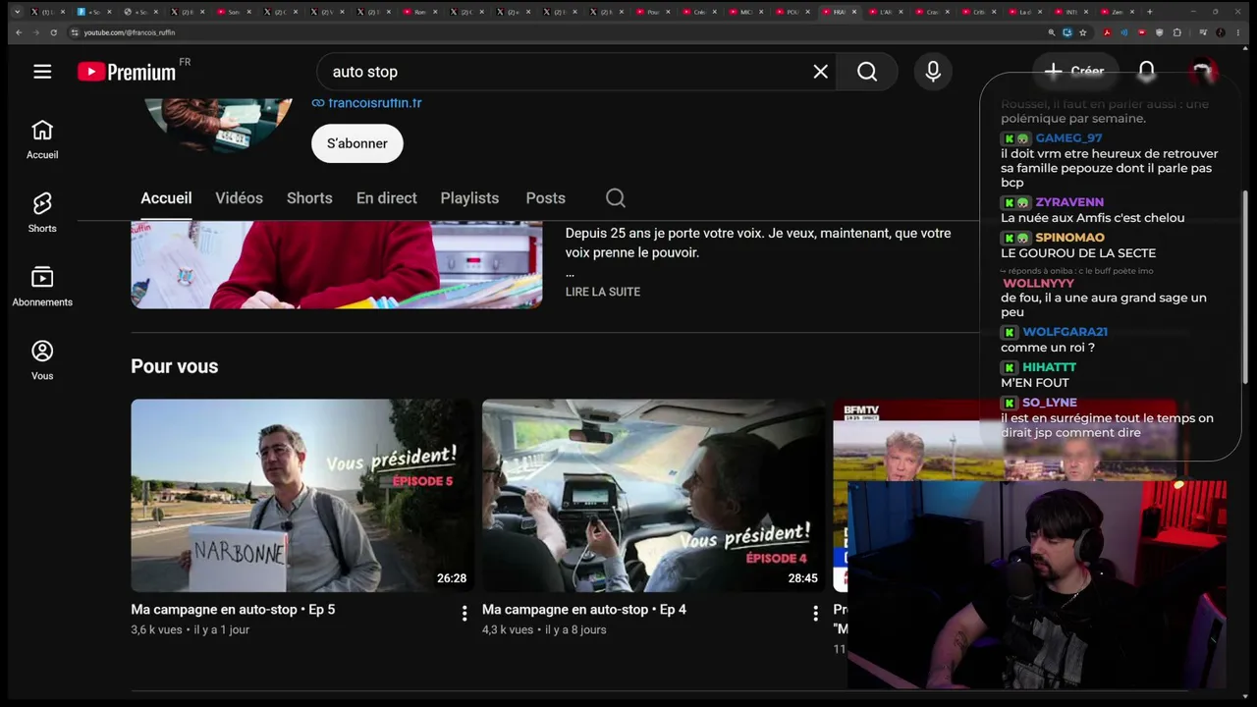1257x707 pixels.
Task: Click the page vertical scrollbar
Action: click(1246, 285)
